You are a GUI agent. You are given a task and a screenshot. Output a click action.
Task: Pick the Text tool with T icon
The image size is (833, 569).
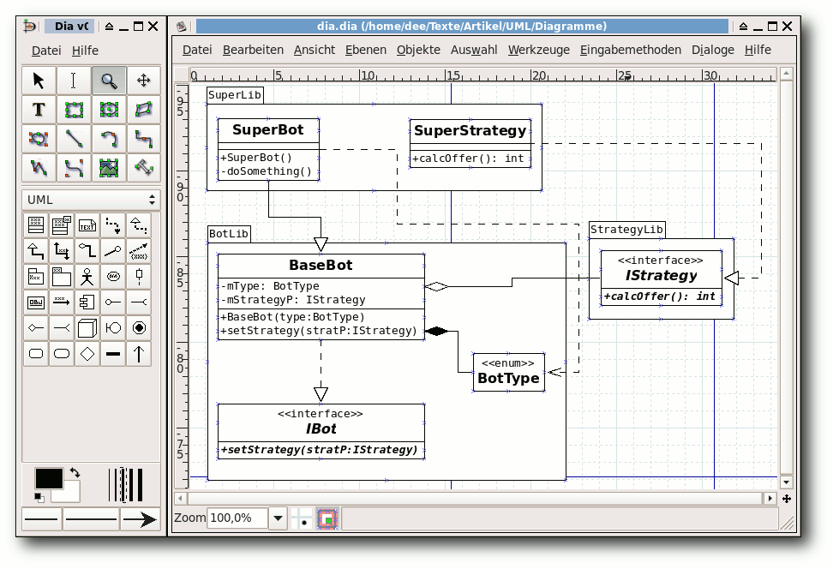(x=39, y=110)
